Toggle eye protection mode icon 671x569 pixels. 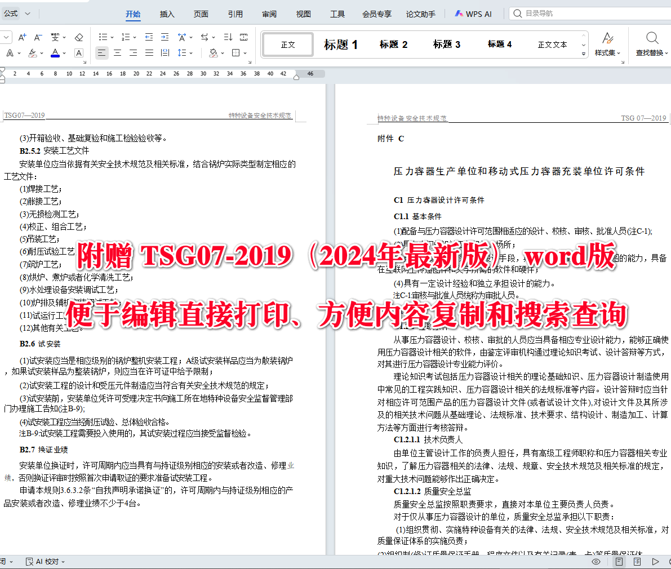[x=596, y=562]
